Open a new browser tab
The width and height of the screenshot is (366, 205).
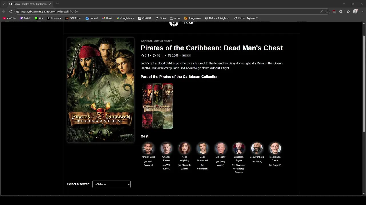click(x=57, y=4)
